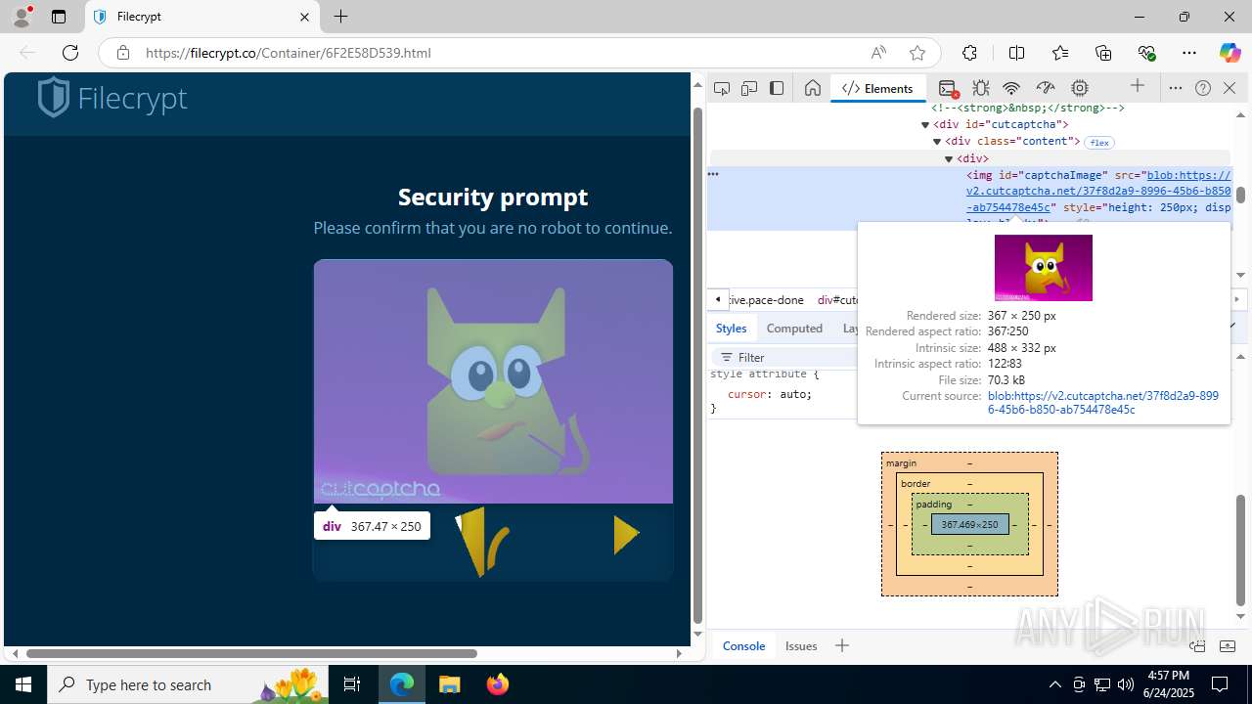Edit the cursor auto style value
Screen dimensions: 1252x704
pos(795,394)
